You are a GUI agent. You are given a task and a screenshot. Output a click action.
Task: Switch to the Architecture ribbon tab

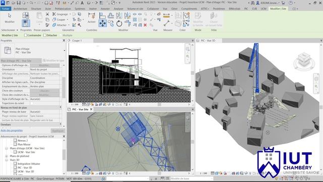tap(20, 9)
